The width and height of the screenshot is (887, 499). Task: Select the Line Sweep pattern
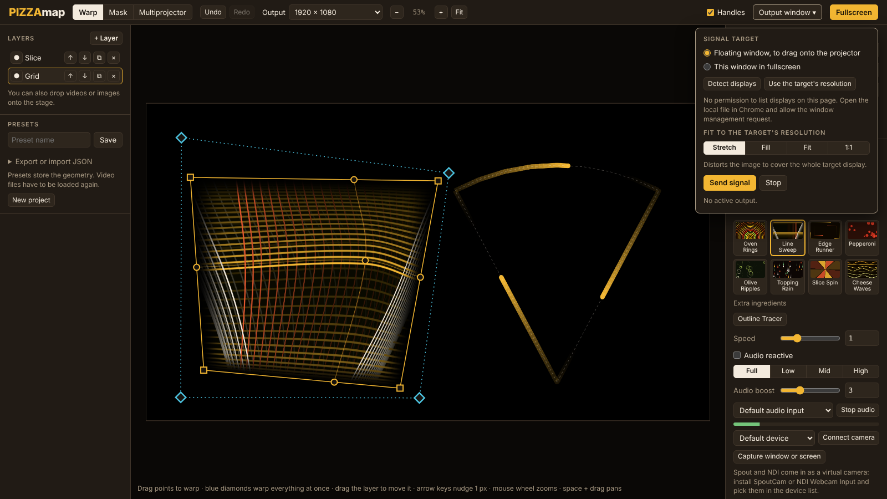(788, 238)
